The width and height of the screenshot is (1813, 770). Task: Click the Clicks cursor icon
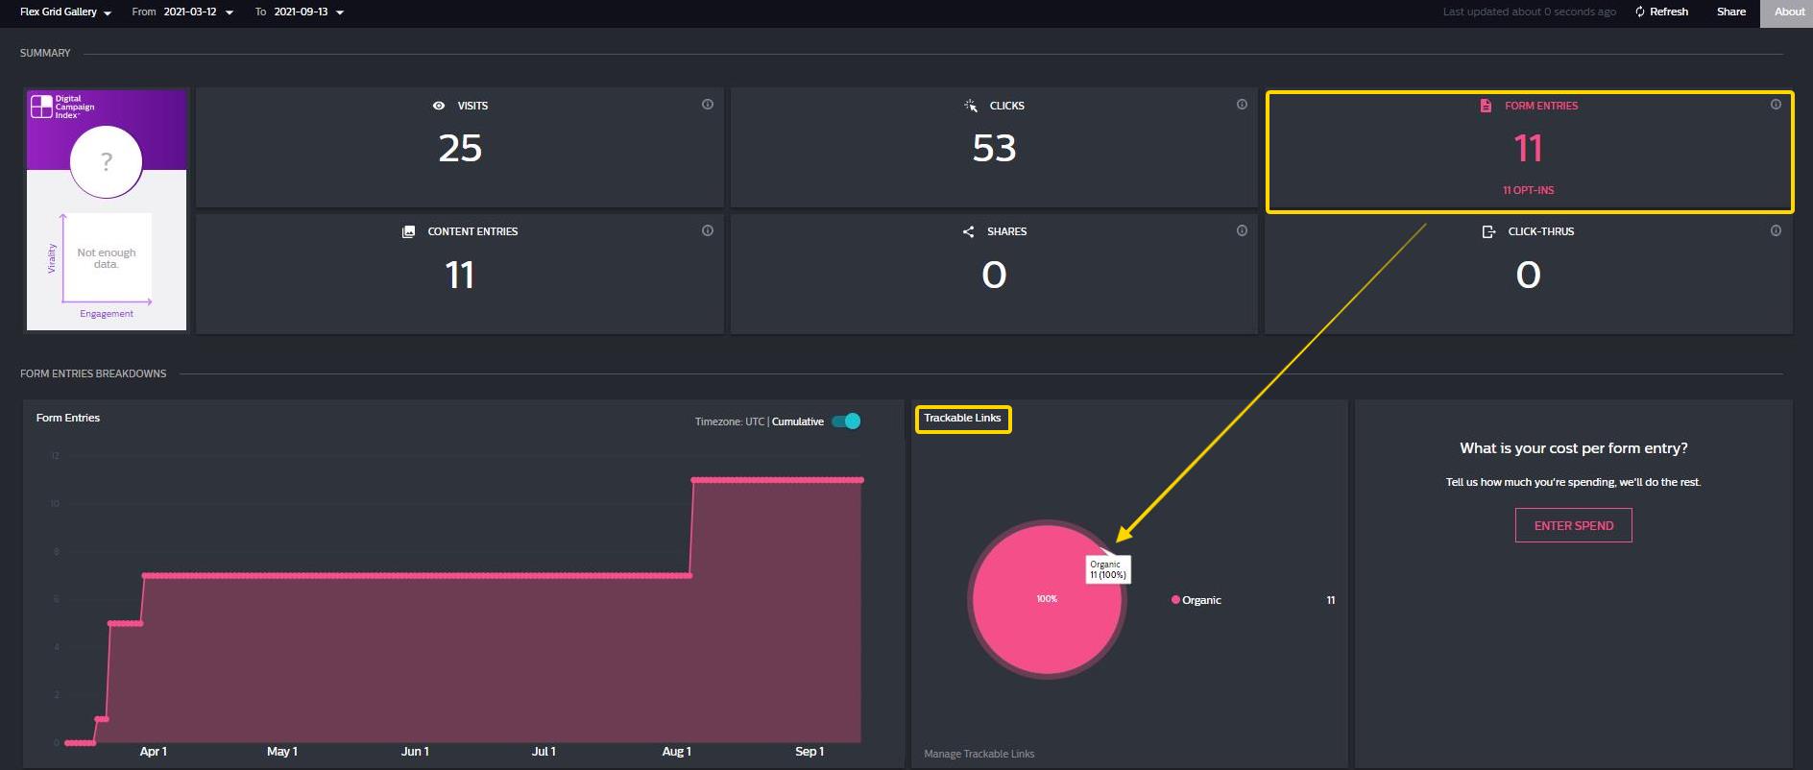pyautogui.click(x=971, y=106)
